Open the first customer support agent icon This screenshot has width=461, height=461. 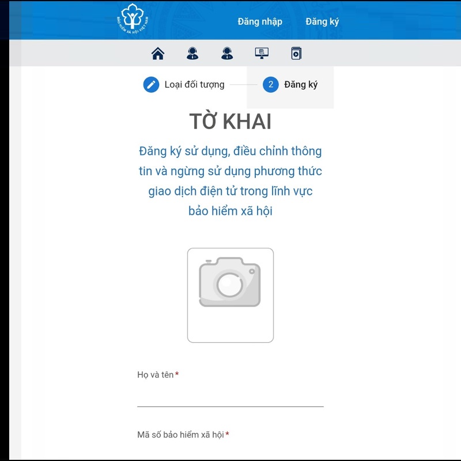192,54
